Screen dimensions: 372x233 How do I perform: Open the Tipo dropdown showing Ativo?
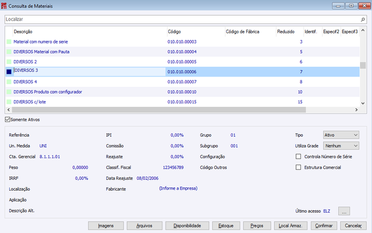point(341,135)
